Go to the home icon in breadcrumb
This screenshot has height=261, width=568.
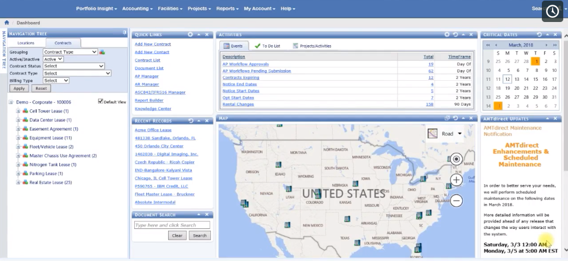tap(7, 23)
